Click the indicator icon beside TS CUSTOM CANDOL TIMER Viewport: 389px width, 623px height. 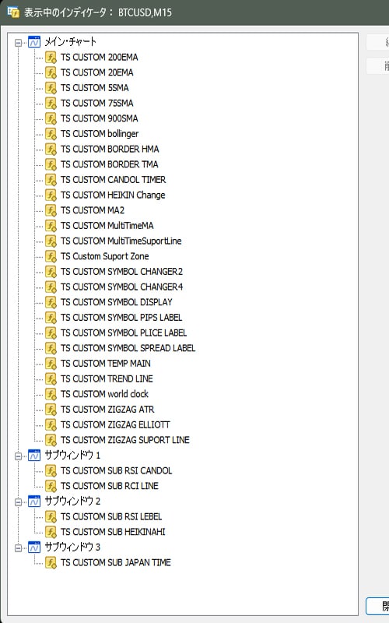coord(51,180)
